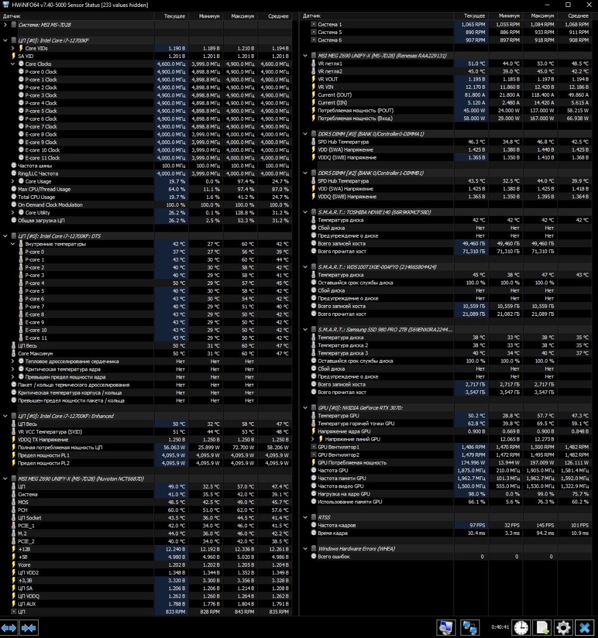Select the Использование памяти GPU row

tap(446, 502)
